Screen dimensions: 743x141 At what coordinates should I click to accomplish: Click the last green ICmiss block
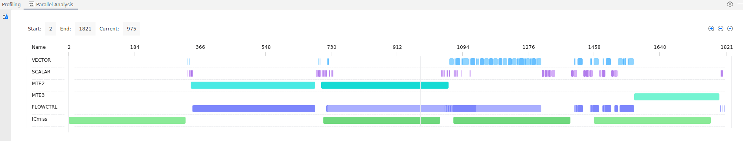(x=652, y=120)
